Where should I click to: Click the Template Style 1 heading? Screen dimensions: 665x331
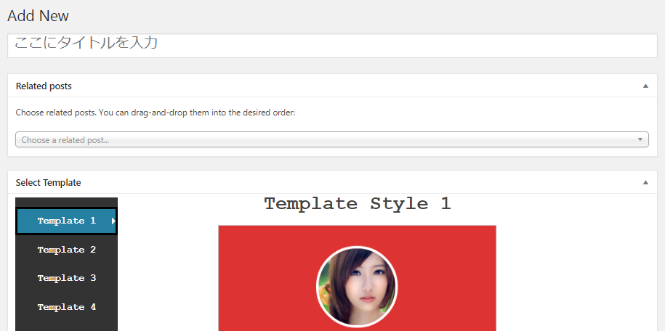coord(357,204)
